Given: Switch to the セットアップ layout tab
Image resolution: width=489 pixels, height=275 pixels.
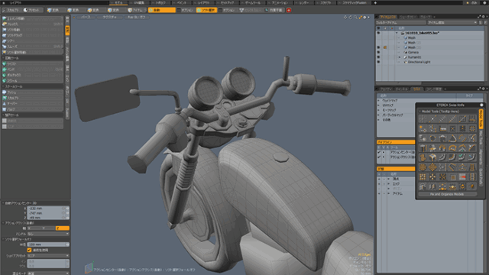Looking at the screenshot, I should (x=227, y=3).
